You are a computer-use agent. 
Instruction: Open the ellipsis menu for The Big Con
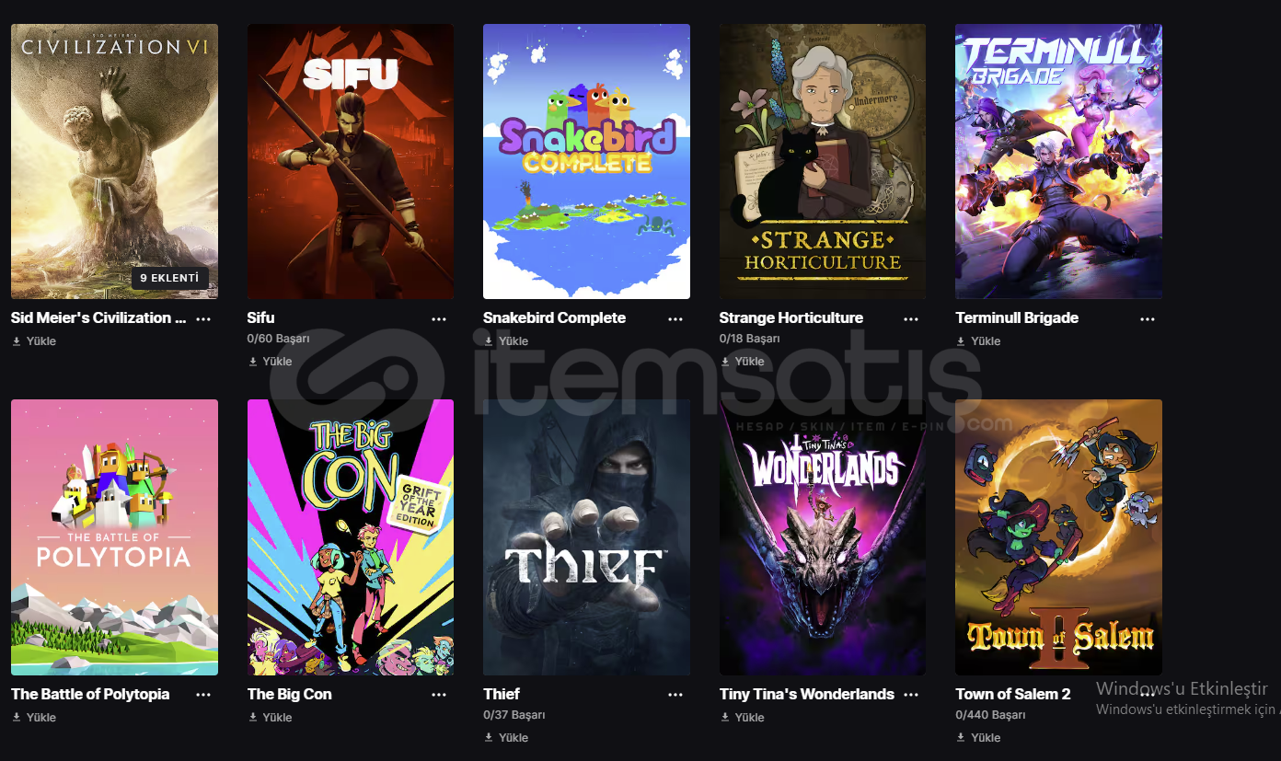(x=439, y=695)
